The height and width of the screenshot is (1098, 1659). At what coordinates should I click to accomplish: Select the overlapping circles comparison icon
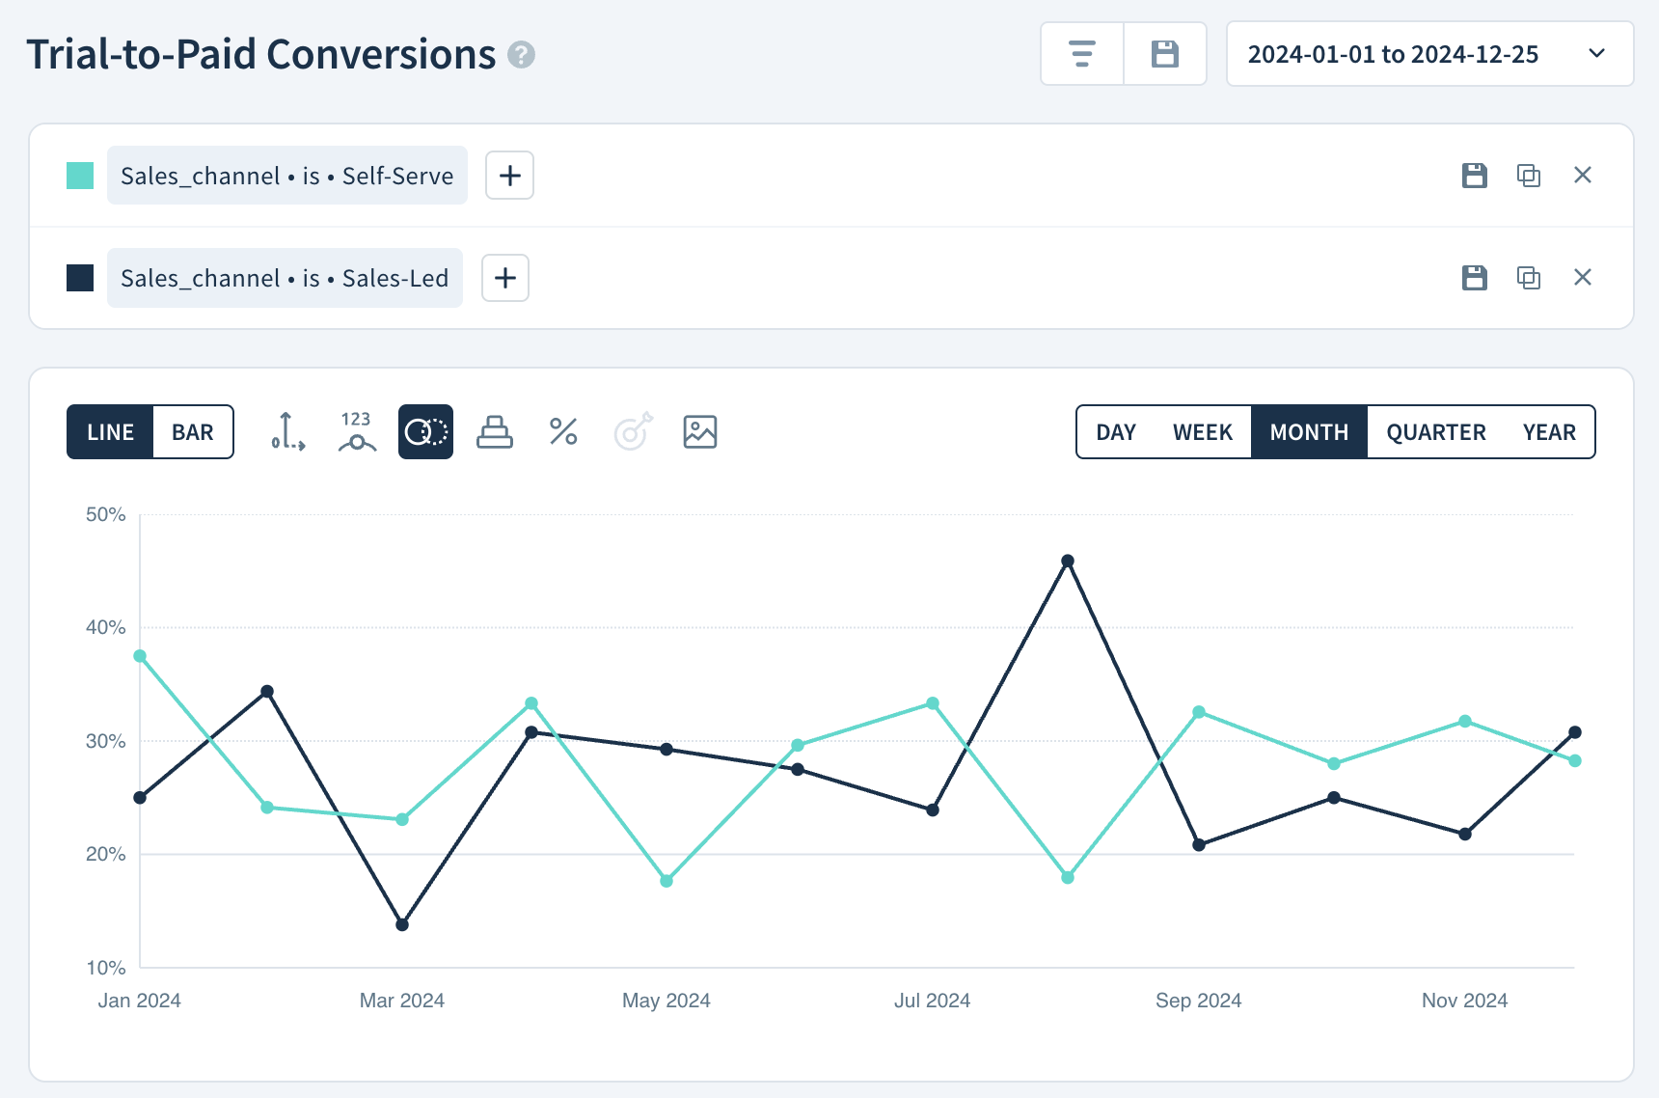pos(425,432)
